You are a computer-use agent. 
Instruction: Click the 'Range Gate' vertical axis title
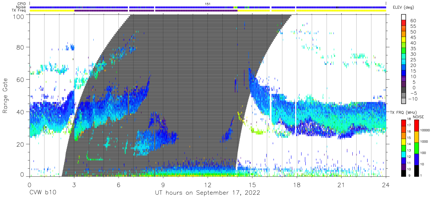5,96
